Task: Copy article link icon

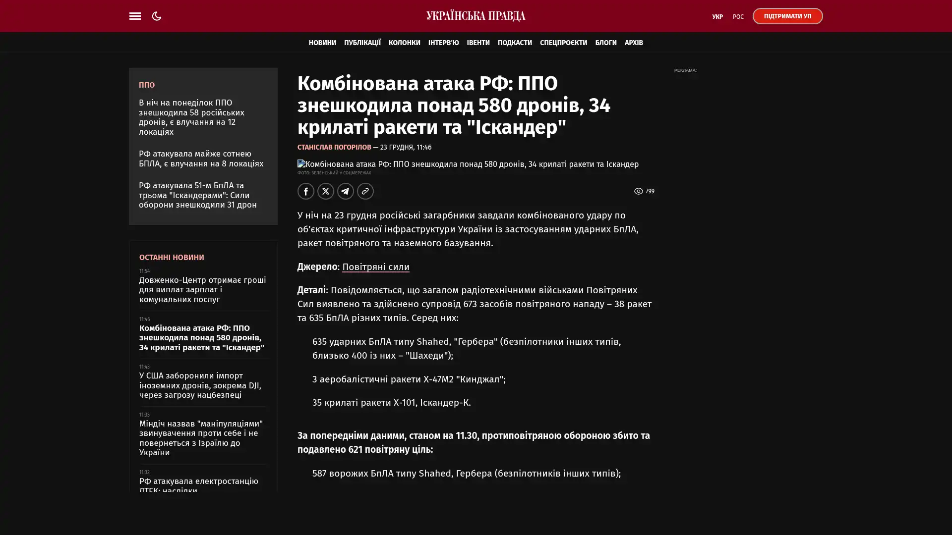Action: click(365, 191)
